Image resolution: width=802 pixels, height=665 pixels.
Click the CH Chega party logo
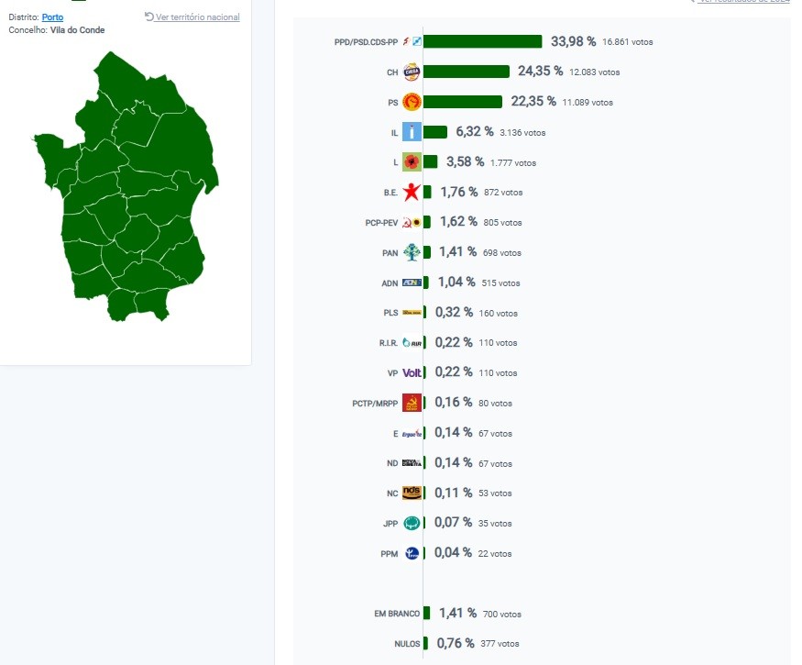pyautogui.click(x=412, y=72)
